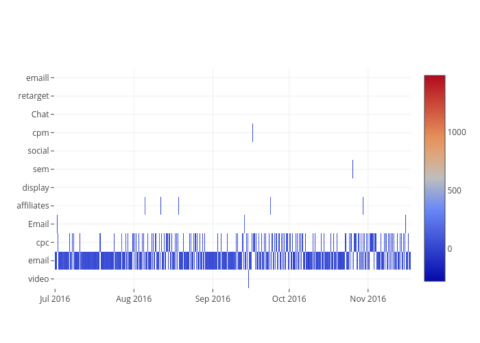Select the 'video' category label

pos(38,279)
